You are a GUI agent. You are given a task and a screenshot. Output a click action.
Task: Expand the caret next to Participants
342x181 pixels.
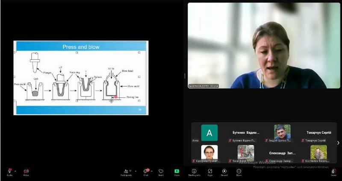point(136,171)
